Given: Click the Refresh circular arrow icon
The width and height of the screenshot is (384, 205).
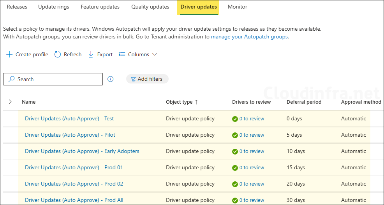Looking at the screenshot, I should [x=58, y=54].
